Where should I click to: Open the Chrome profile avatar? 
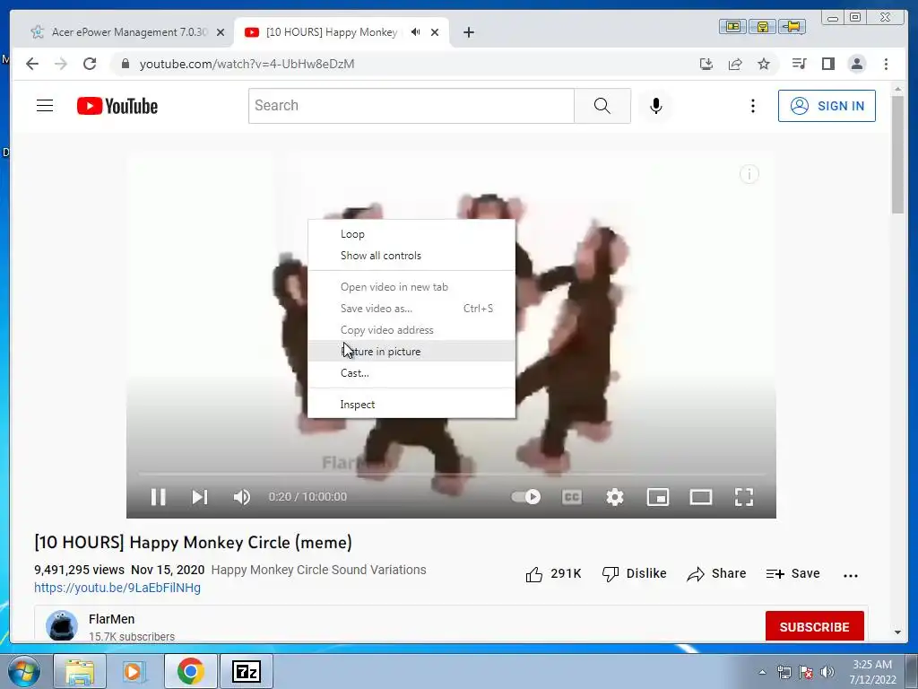pyautogui.click(x=856, y=64)
